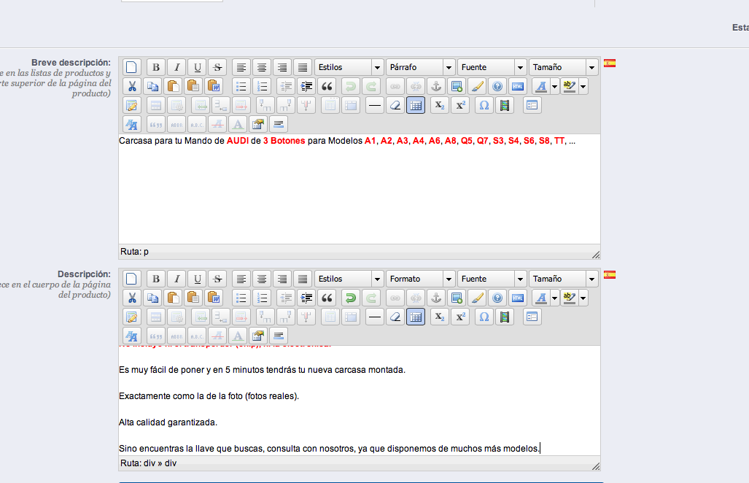Justify text in Breve descripción editor
The image size is (749, 483).
point(303,67)
